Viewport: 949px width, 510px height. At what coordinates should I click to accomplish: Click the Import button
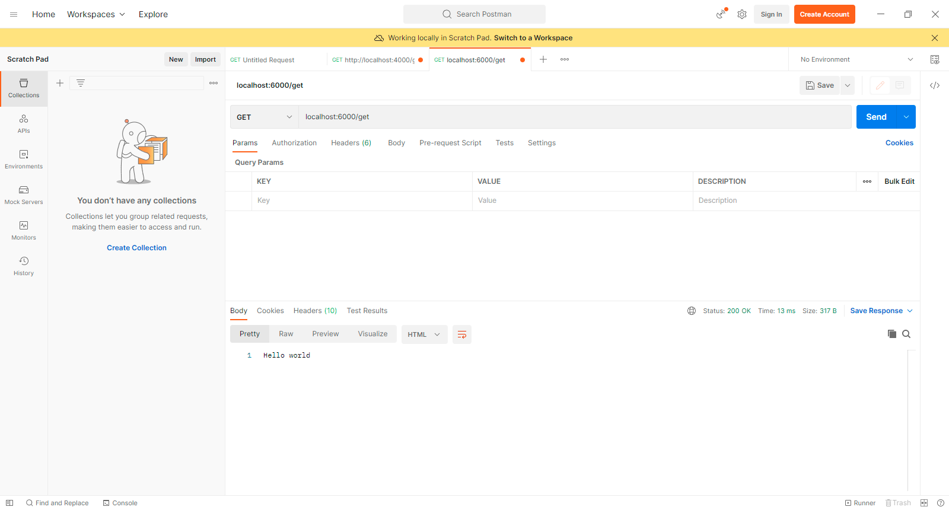coord(205,59)
